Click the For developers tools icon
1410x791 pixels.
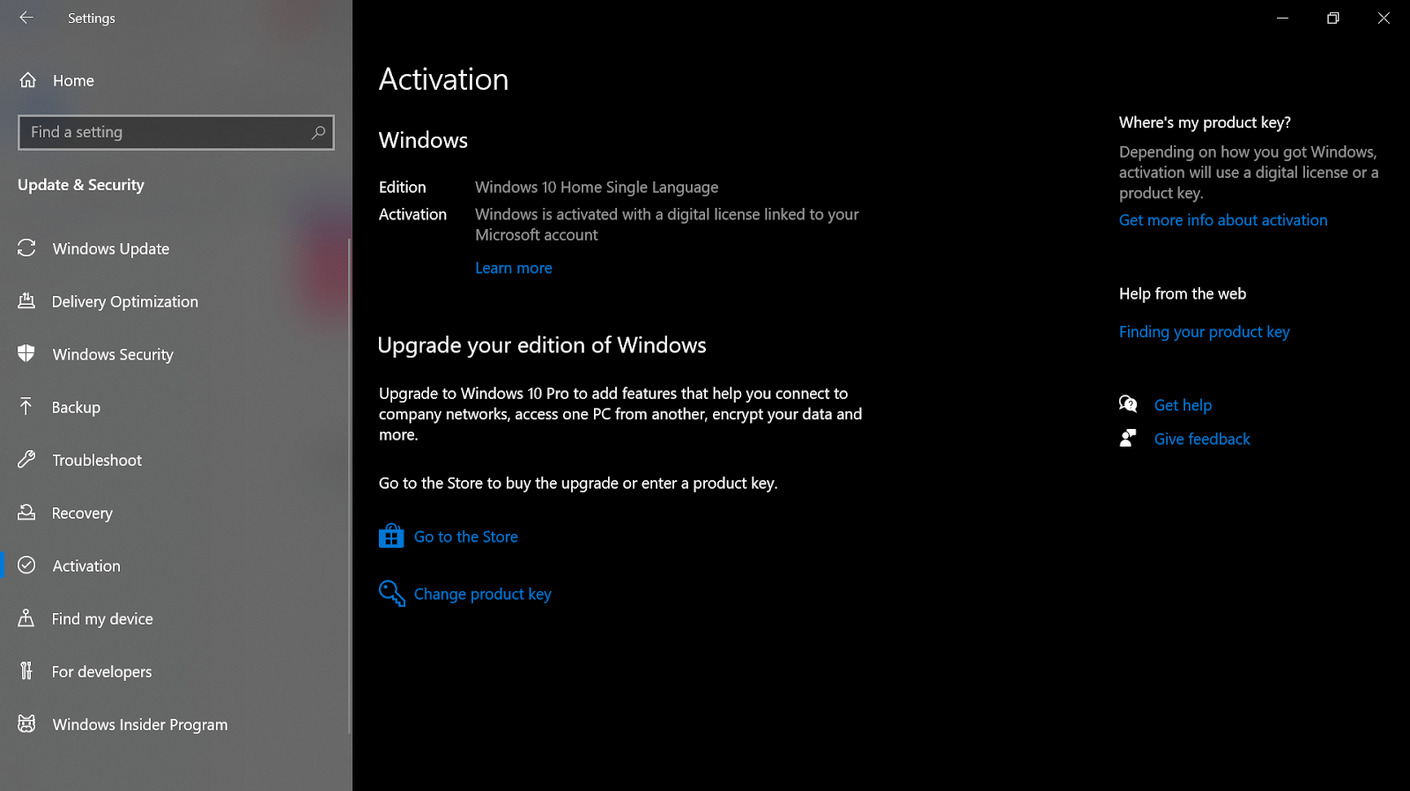pos(26,670)
